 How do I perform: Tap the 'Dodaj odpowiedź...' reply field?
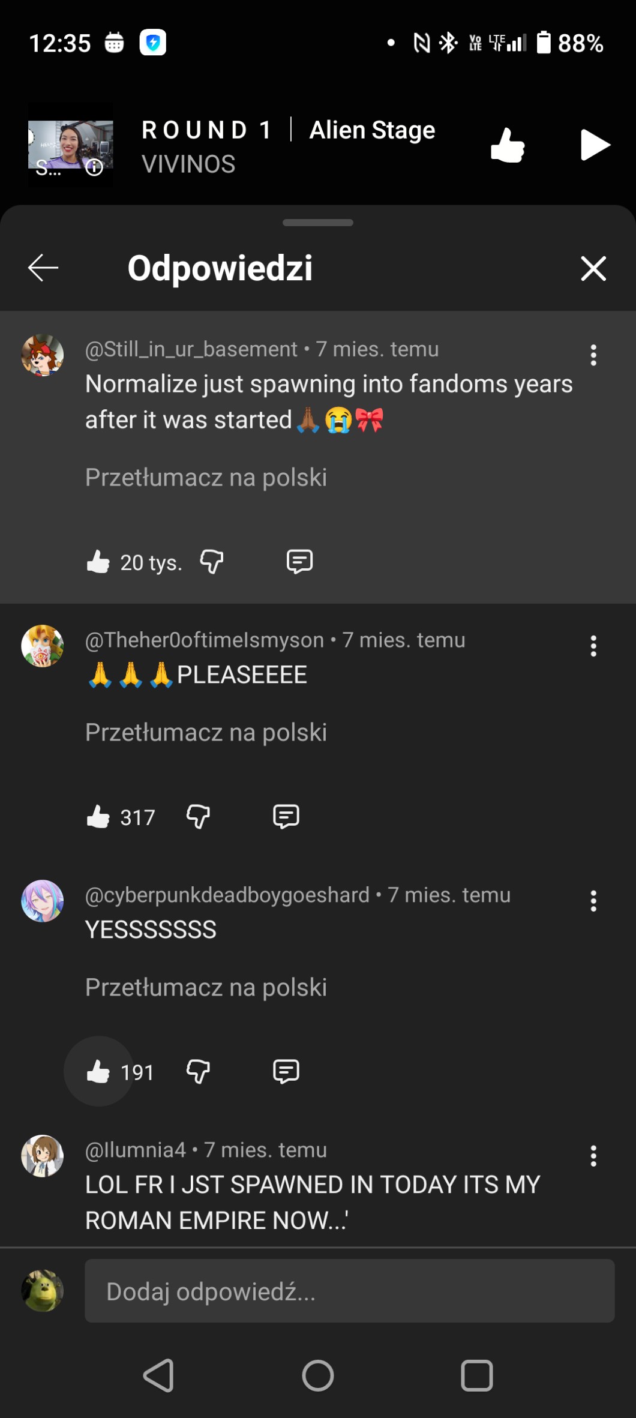pyautogui.click(x=349, y=1291)
